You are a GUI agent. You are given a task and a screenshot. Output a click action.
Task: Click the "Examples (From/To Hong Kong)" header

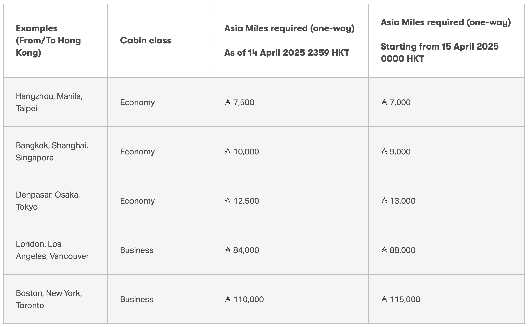48,40
